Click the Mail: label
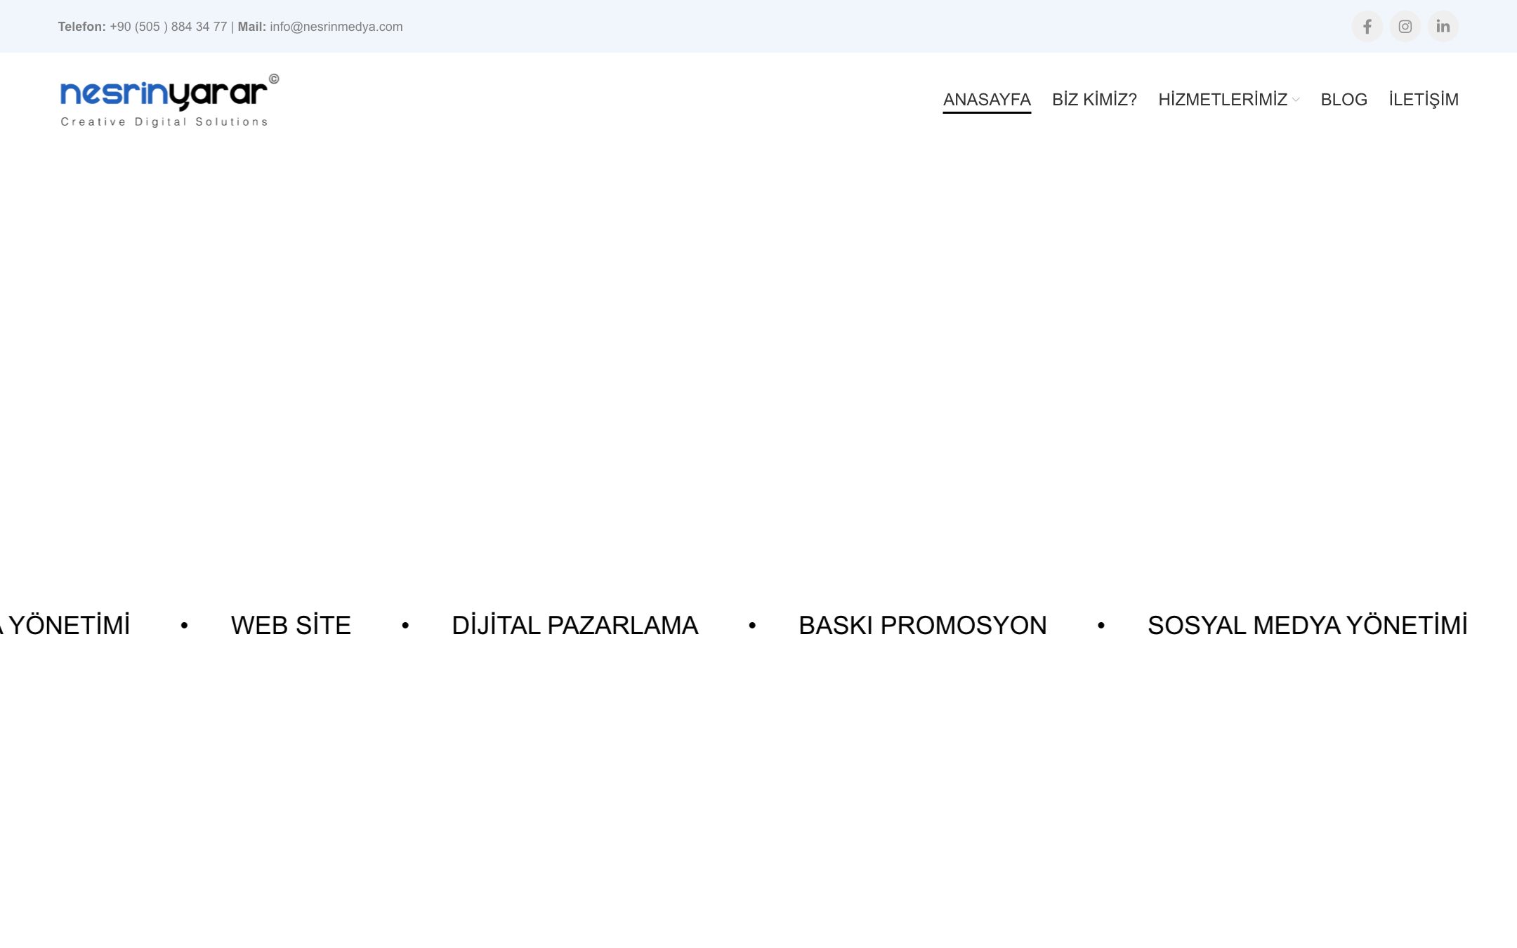1517x948 pixels. (x=252, y=27)
